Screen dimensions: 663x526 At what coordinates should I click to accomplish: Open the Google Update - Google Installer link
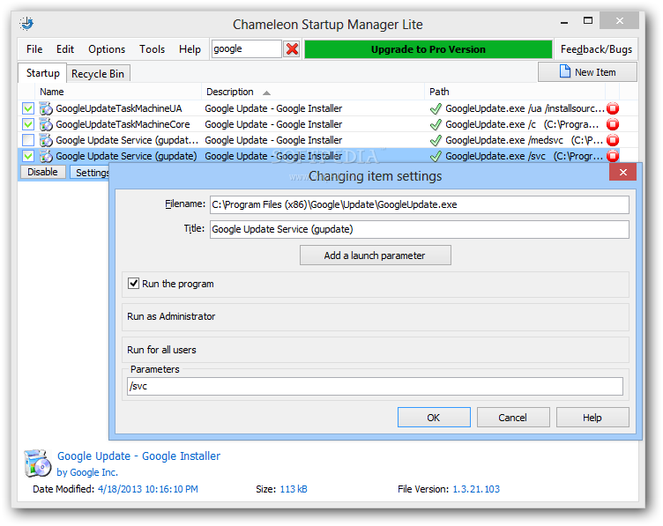[138, 456]
